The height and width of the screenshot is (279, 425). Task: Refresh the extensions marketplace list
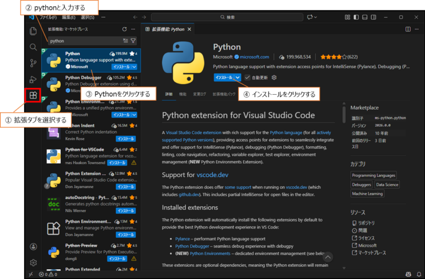click(x=124, y=29)
